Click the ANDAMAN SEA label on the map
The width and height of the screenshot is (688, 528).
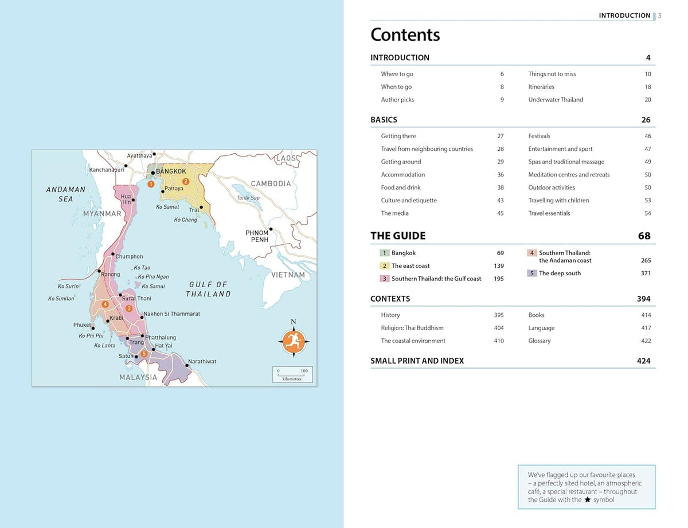[x=65, y=194]
